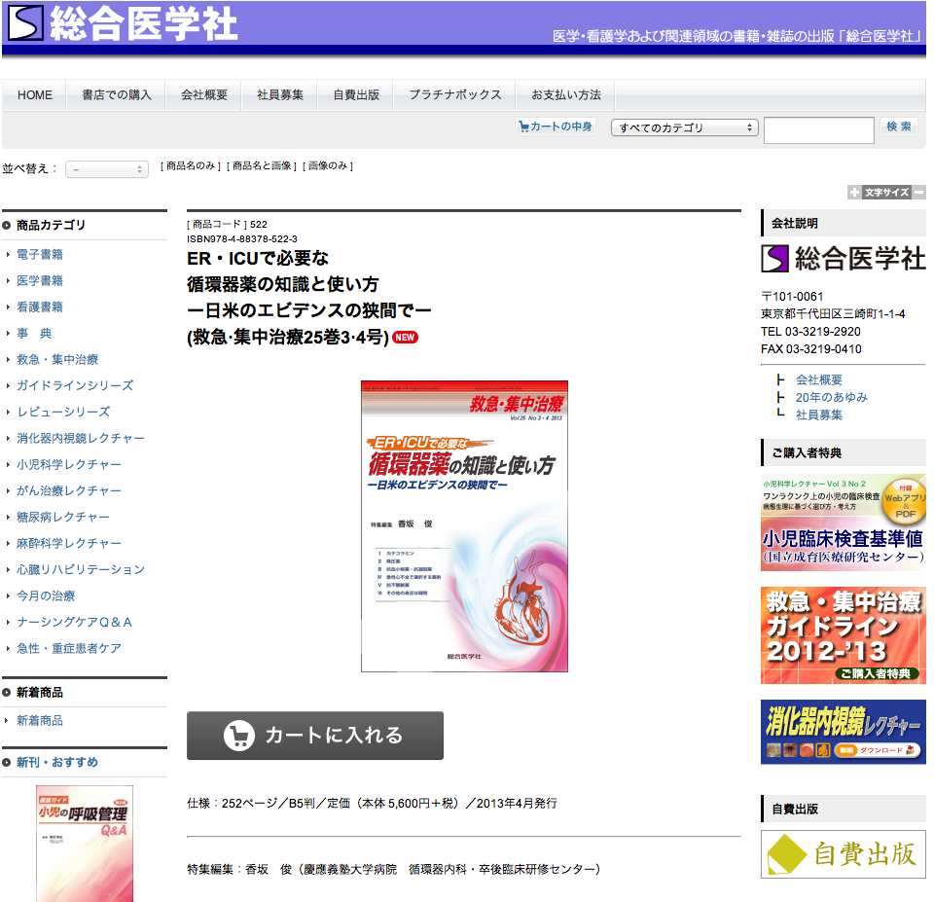This screenshot has width=934, height=902.
Task: Open 書店での購入 menu item
Action: pos(116,95)
